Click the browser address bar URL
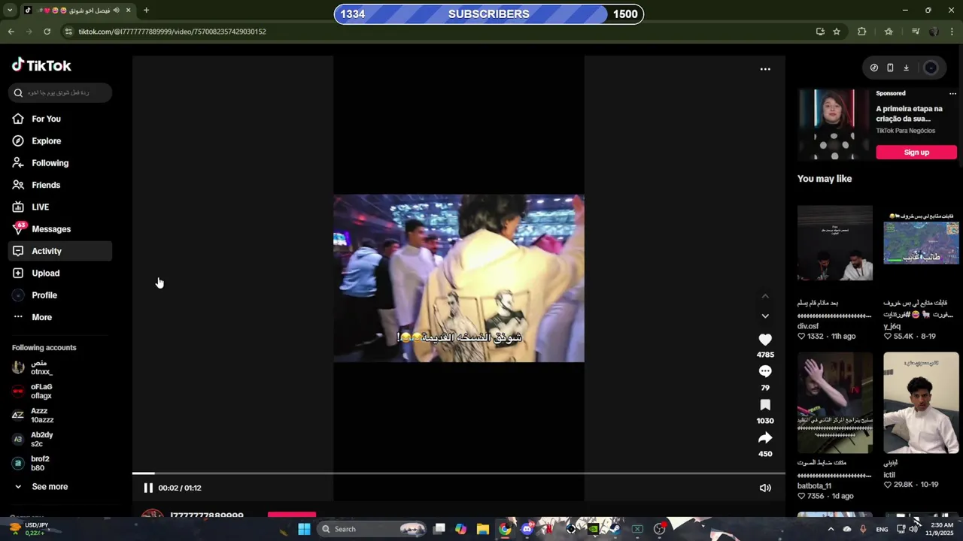963x541 pixels. coord(172,32)
